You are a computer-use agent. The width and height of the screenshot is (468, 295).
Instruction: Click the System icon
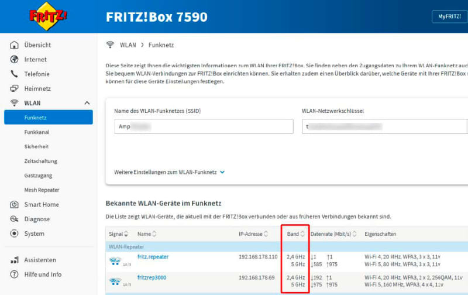[x=14, y=234]
